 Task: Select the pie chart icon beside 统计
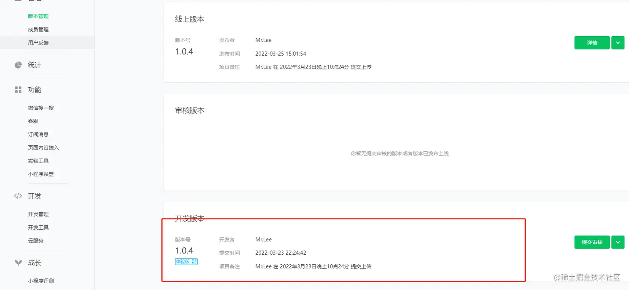point(18,64)
